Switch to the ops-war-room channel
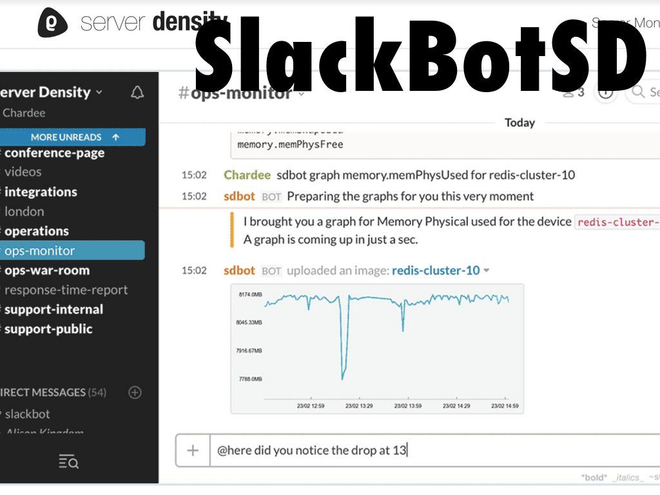 tap(46, 271)
